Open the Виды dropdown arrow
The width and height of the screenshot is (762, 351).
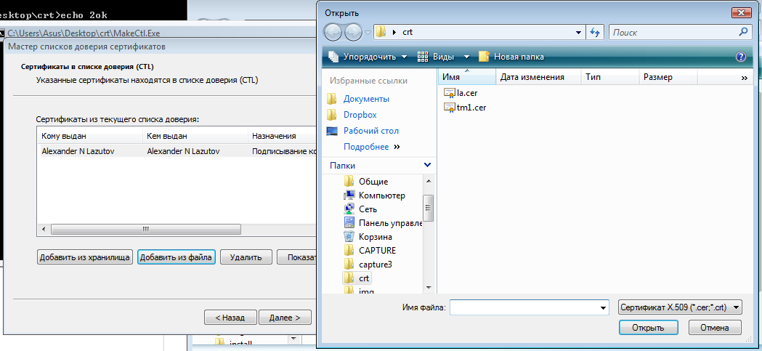466,57
